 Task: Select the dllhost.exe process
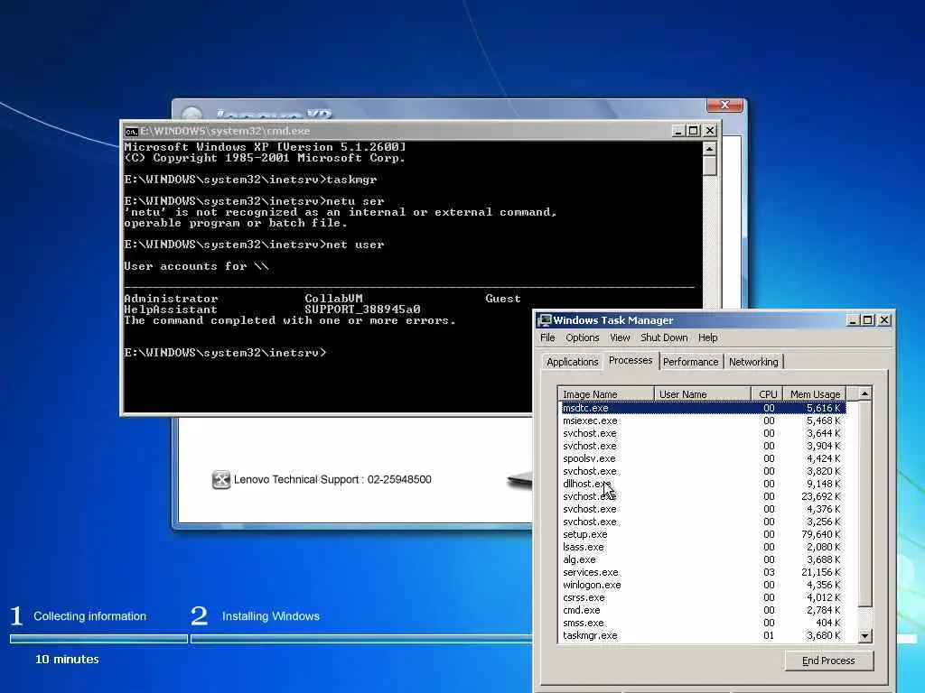586,484
